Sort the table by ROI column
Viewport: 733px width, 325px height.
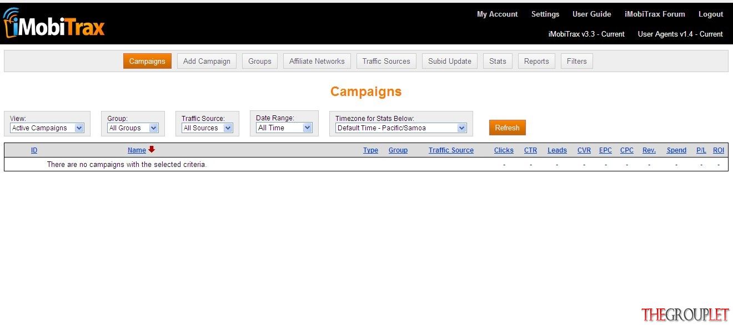pos(719,150)
